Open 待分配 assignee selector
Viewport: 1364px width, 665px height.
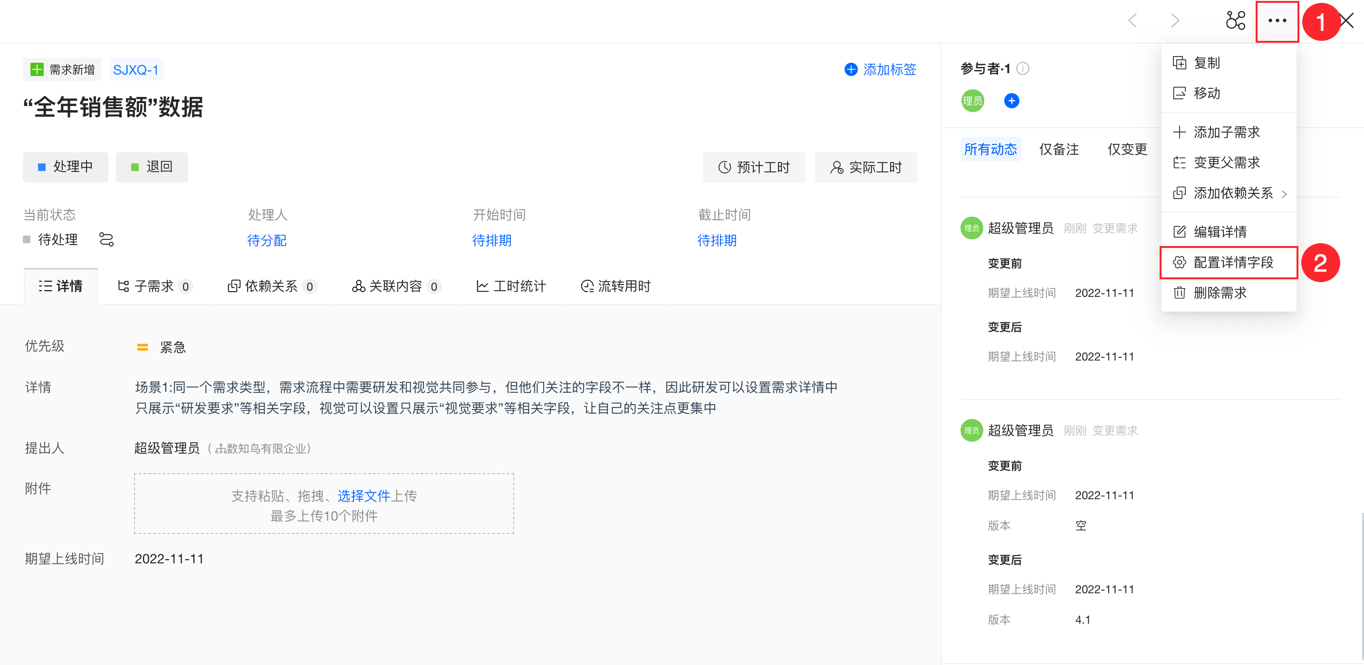pos(267,241)
